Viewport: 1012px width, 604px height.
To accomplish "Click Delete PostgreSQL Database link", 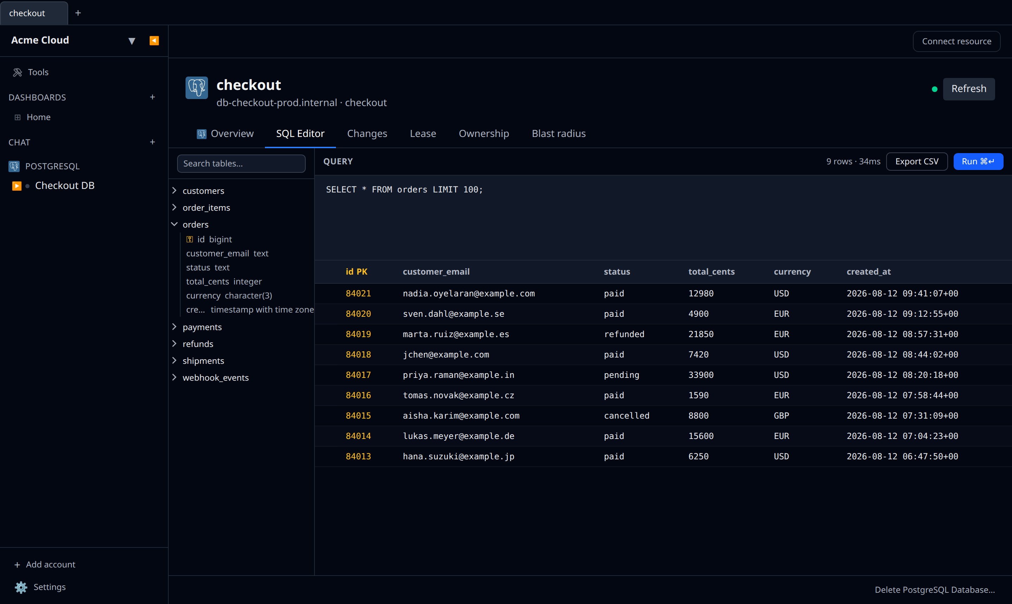I will coord(935,590).
